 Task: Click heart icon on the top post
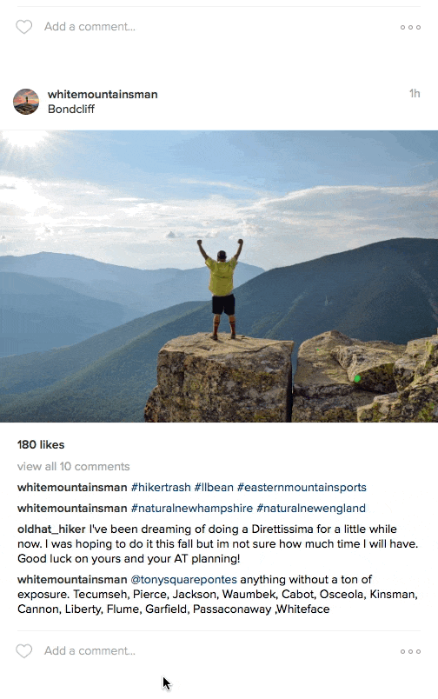(x=24, y=27)
